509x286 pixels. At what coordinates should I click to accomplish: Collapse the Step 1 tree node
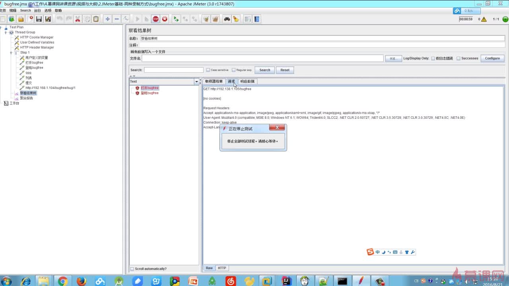11,52
